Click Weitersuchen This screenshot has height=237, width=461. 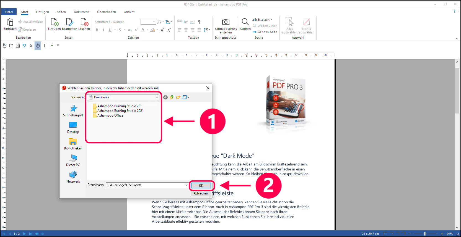[265, 26]
